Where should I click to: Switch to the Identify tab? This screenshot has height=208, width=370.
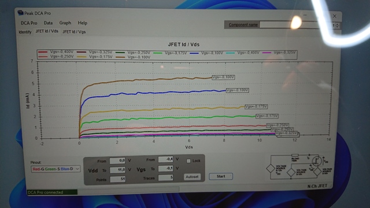(25, 32)
